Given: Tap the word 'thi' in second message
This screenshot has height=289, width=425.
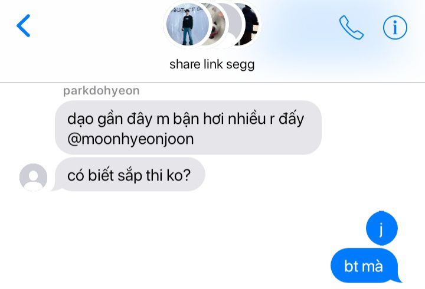Looking at the screenshot, I should tap(154, 175).
